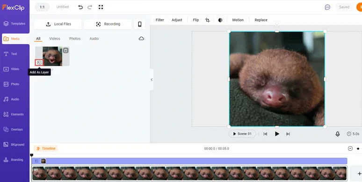Open the feedback chat icon
Image resolution: width=362 pixels, height=182 pixels.
(327, 7)
